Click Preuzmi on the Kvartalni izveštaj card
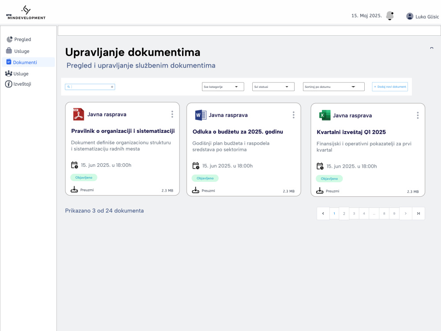The width and height of the screenshot is (441, 331). [x=333, y=191]
